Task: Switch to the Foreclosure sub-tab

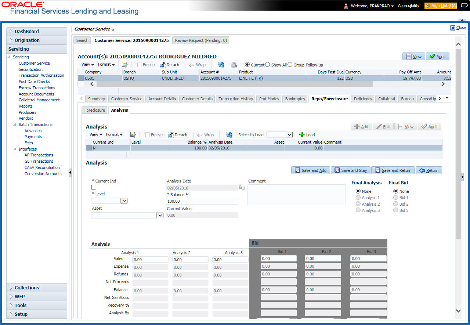Action: (x=95, y=110)
